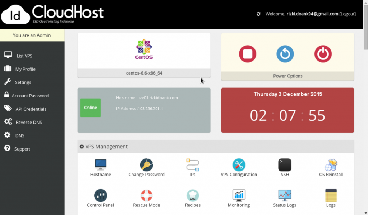Launch the SSH console icon

(285, 165)
